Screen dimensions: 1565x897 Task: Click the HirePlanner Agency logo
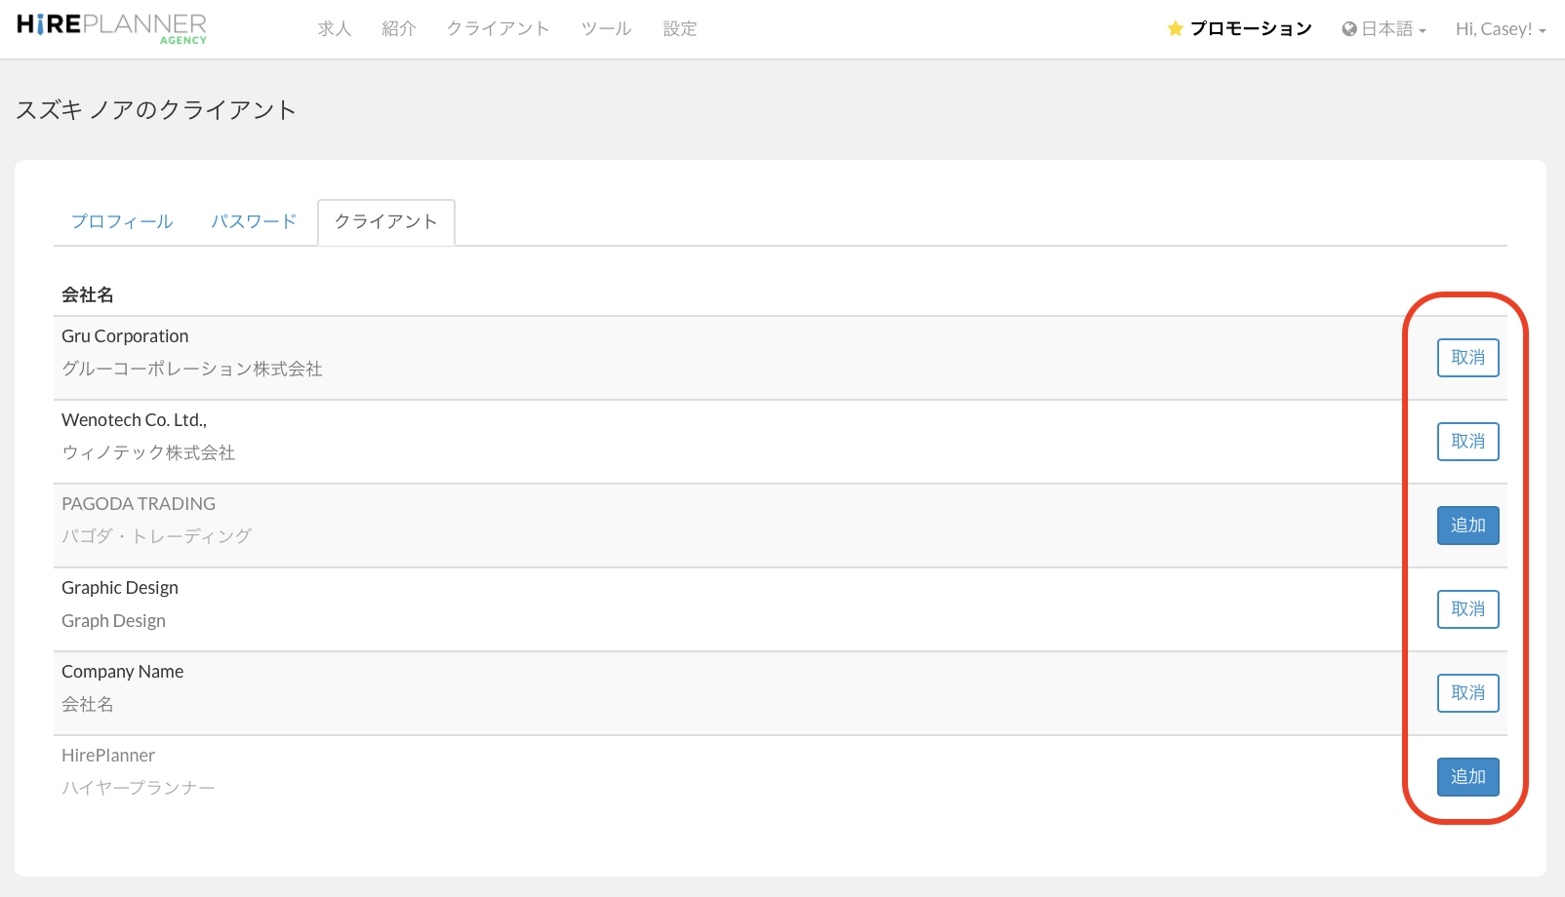click(x=111, y=27)
